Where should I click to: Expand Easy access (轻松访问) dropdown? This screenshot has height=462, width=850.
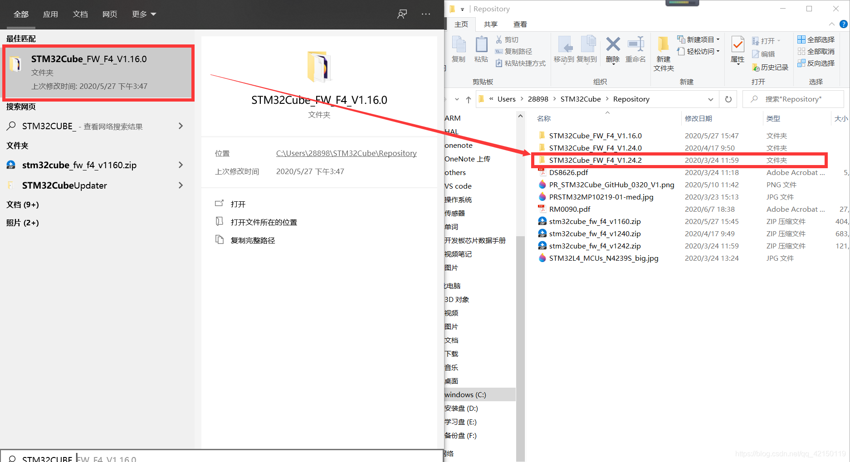pyautogui.click(x=718, y=51)
